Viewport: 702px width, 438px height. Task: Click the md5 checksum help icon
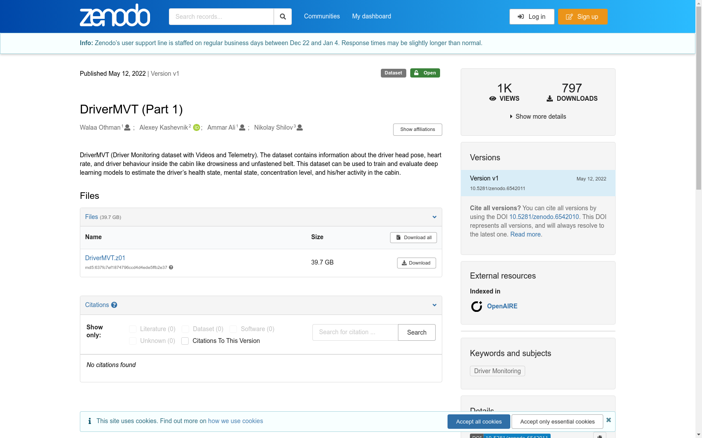[171, 267]
